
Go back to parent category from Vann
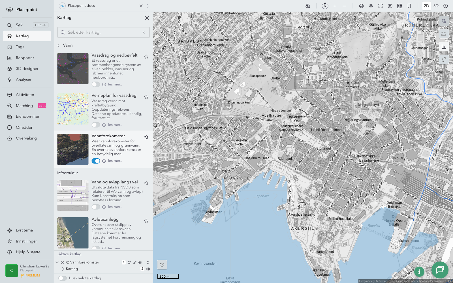click(59, 45)
